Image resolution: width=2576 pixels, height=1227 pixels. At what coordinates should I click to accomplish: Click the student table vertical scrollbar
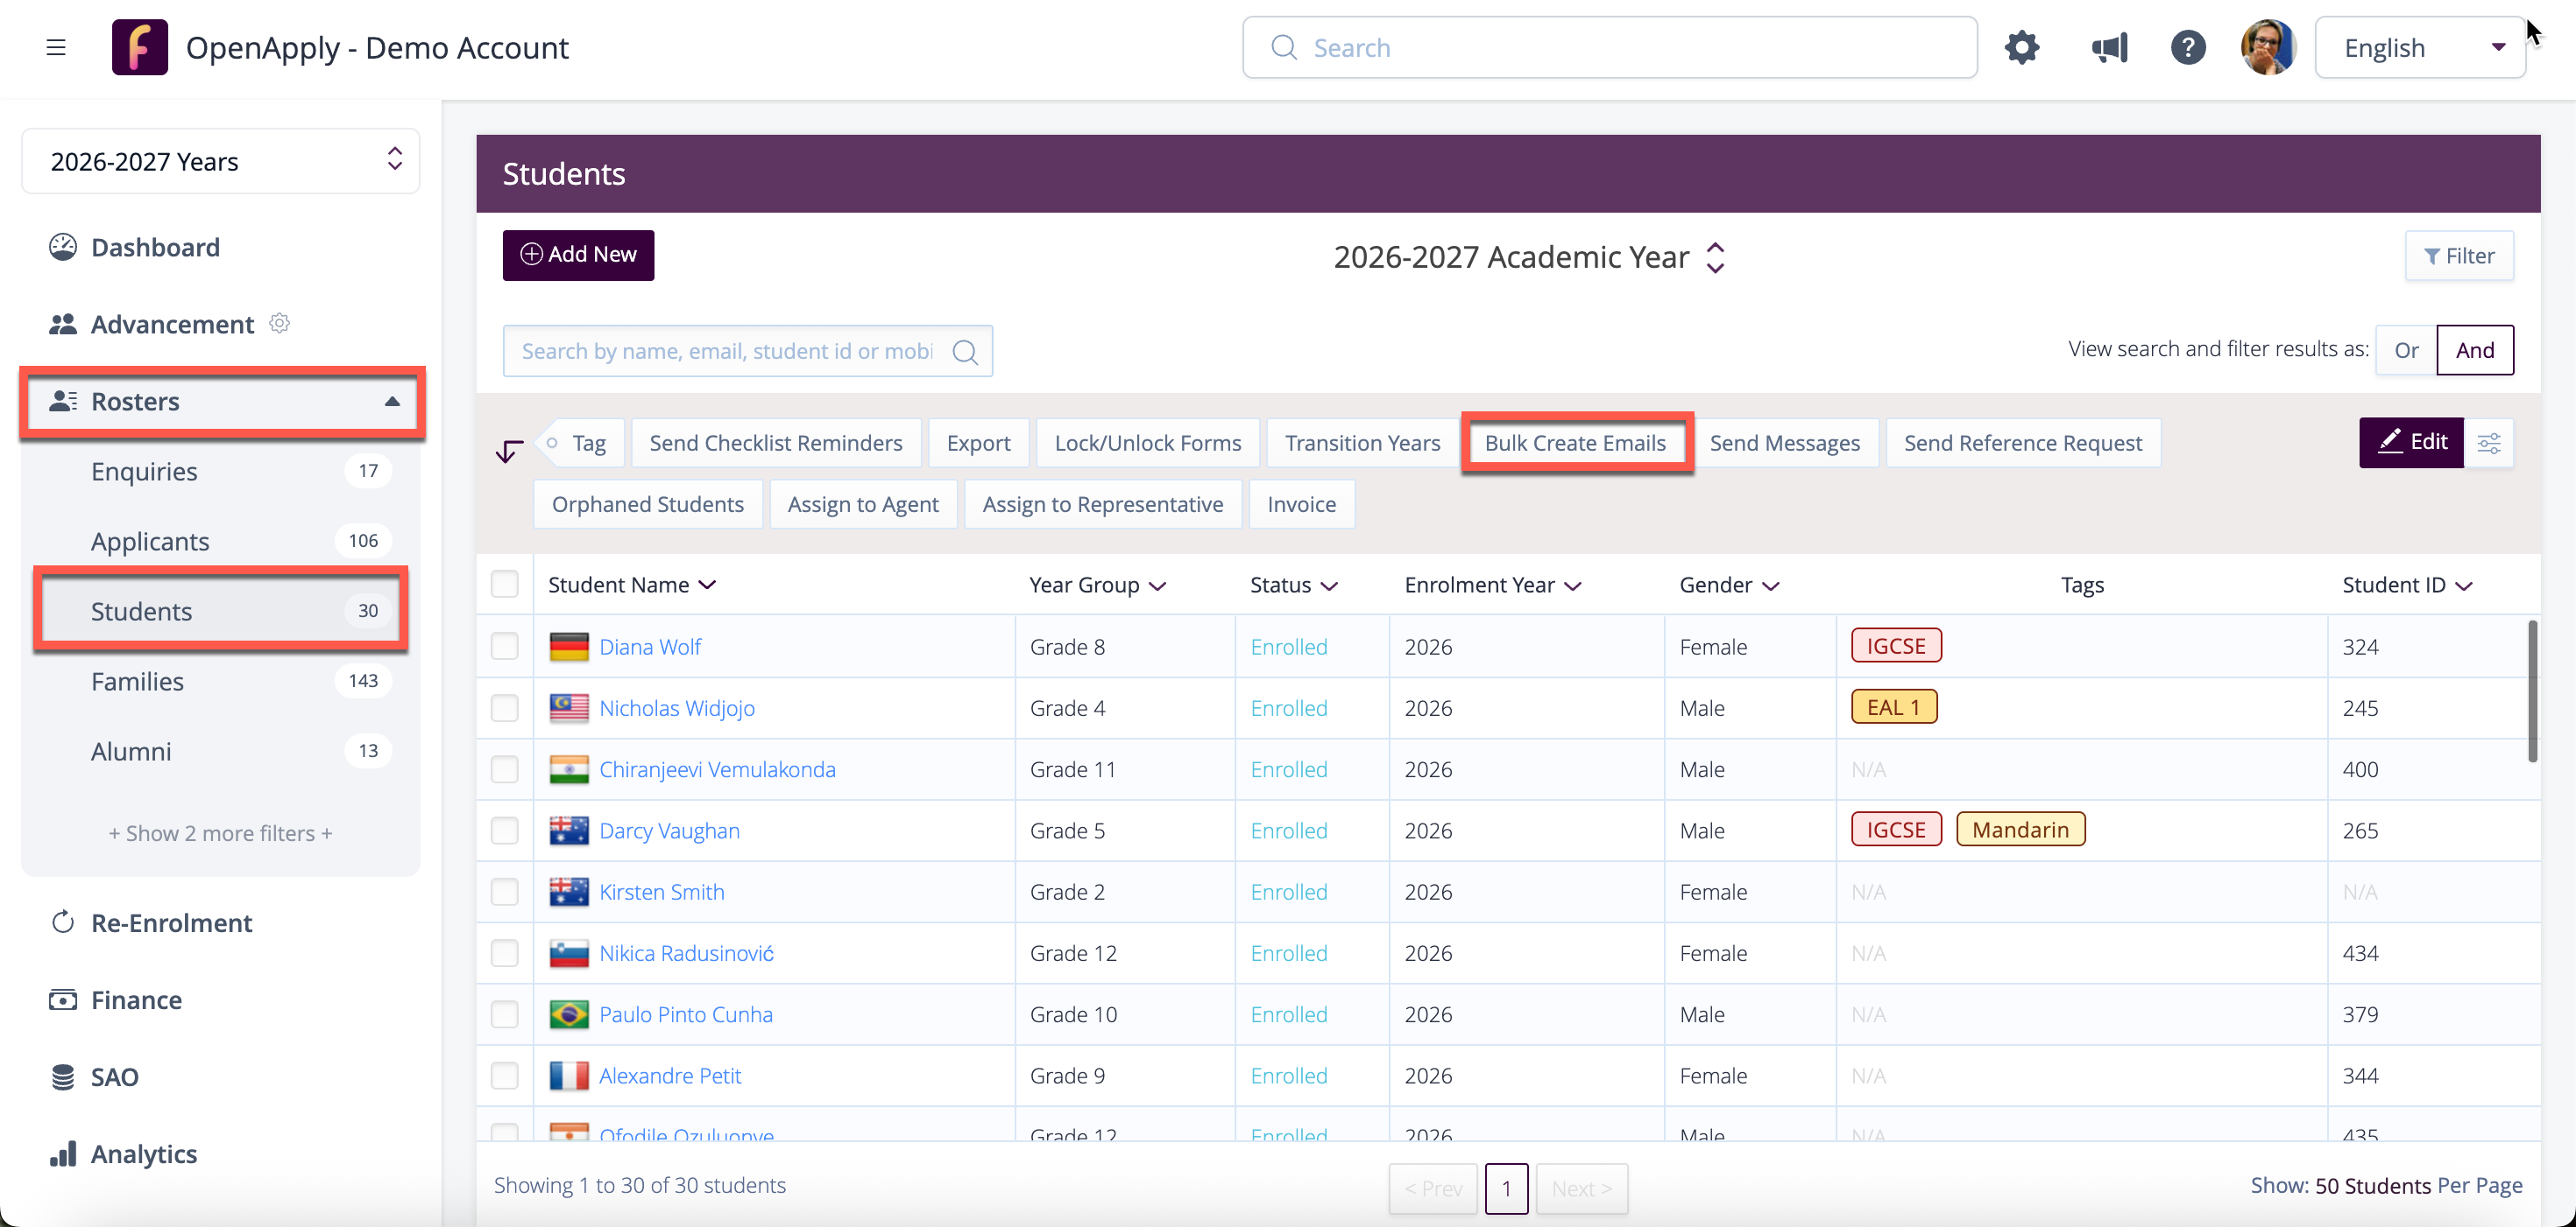tap(2531, 691)
